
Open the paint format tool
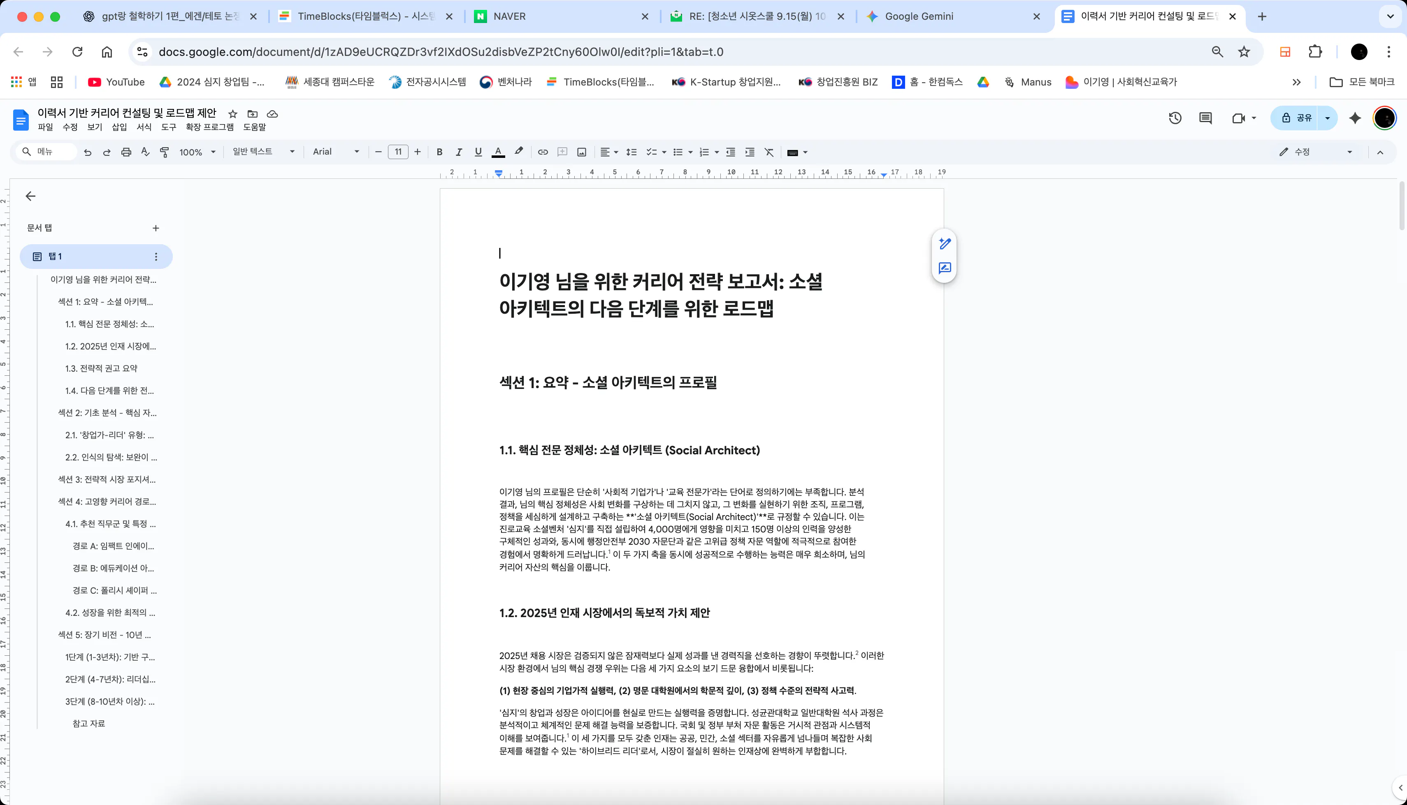coord(164,152)
